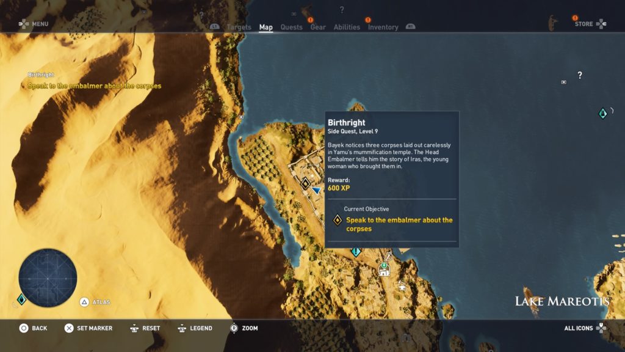Click the Birthright quest diamond marker on map
625x352 pixels.
click(305, 183)
